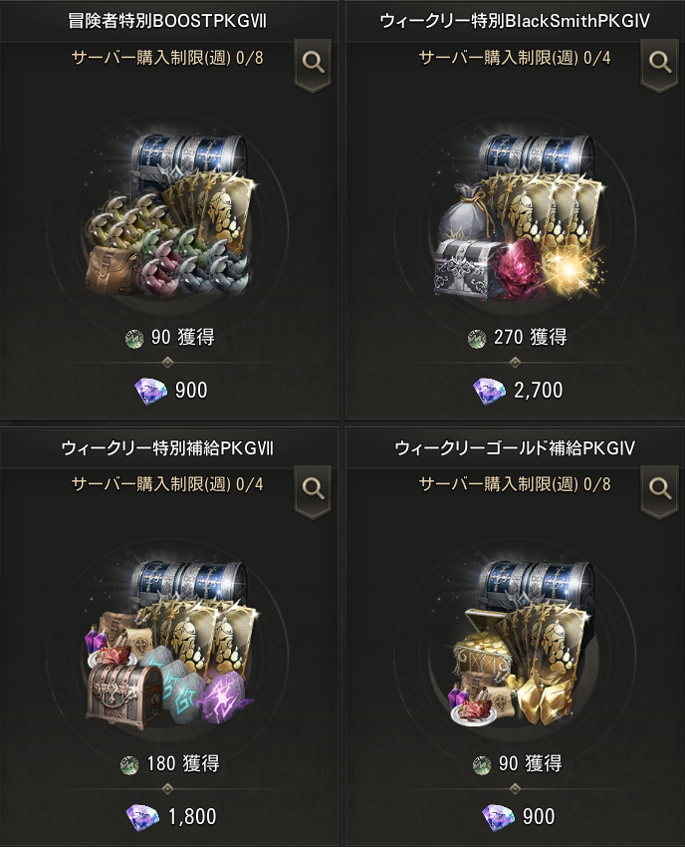Click the green mileage coin beside 270 獲得
Image resolution: width=685 pixels, height=847 pixels.
(477, 339)
